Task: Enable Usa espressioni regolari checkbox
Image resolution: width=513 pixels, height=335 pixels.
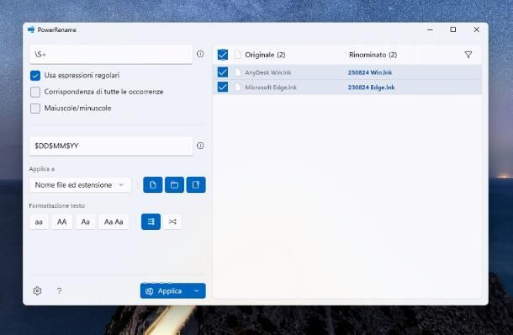Action: 35,75
